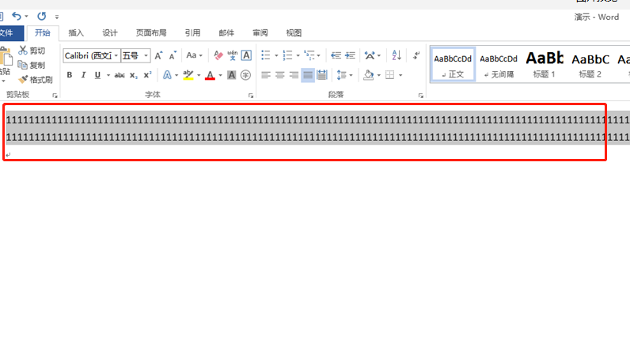Open the undo history dropdown arrow
This screenshot has width=630, height=355.
pyautogui.click(x=26, y=17)
